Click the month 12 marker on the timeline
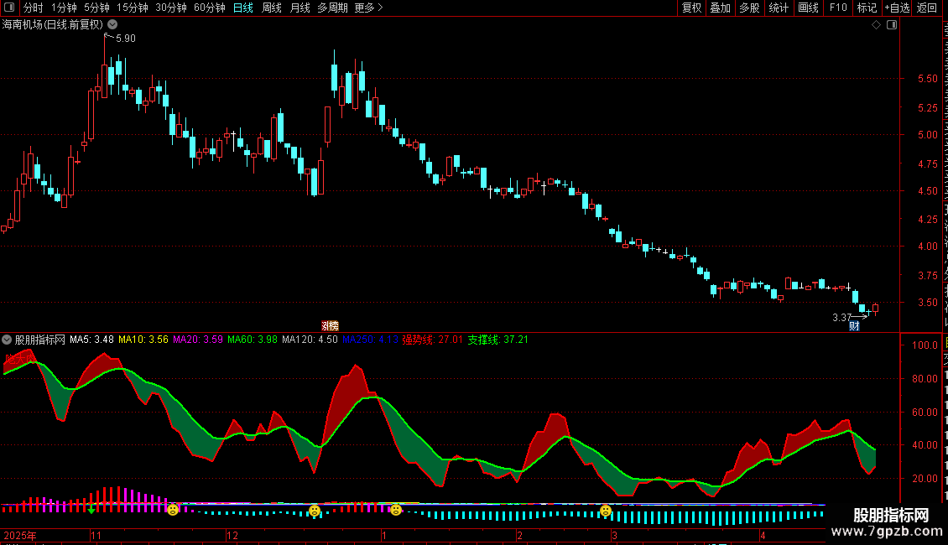 click(232, 535)
